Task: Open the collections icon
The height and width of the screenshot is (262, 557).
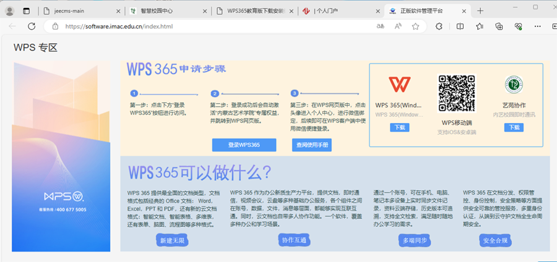Action: [x=499, y=26]
